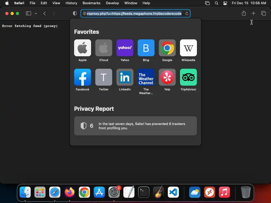
Task: Click the Safari sidebar toggle icon
Action: click(28, 13)
